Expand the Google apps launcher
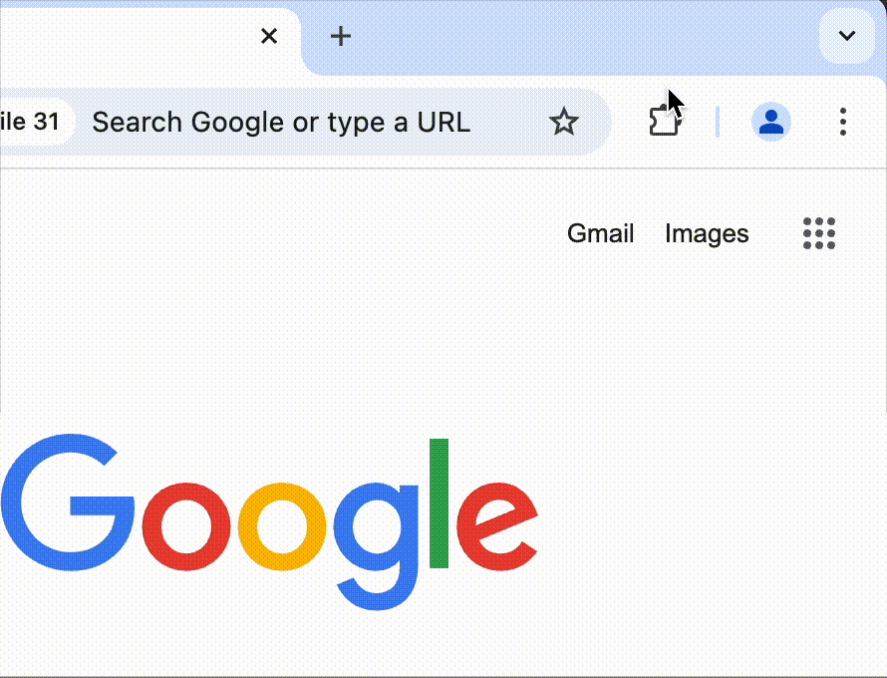 click(x=818, y=232)
